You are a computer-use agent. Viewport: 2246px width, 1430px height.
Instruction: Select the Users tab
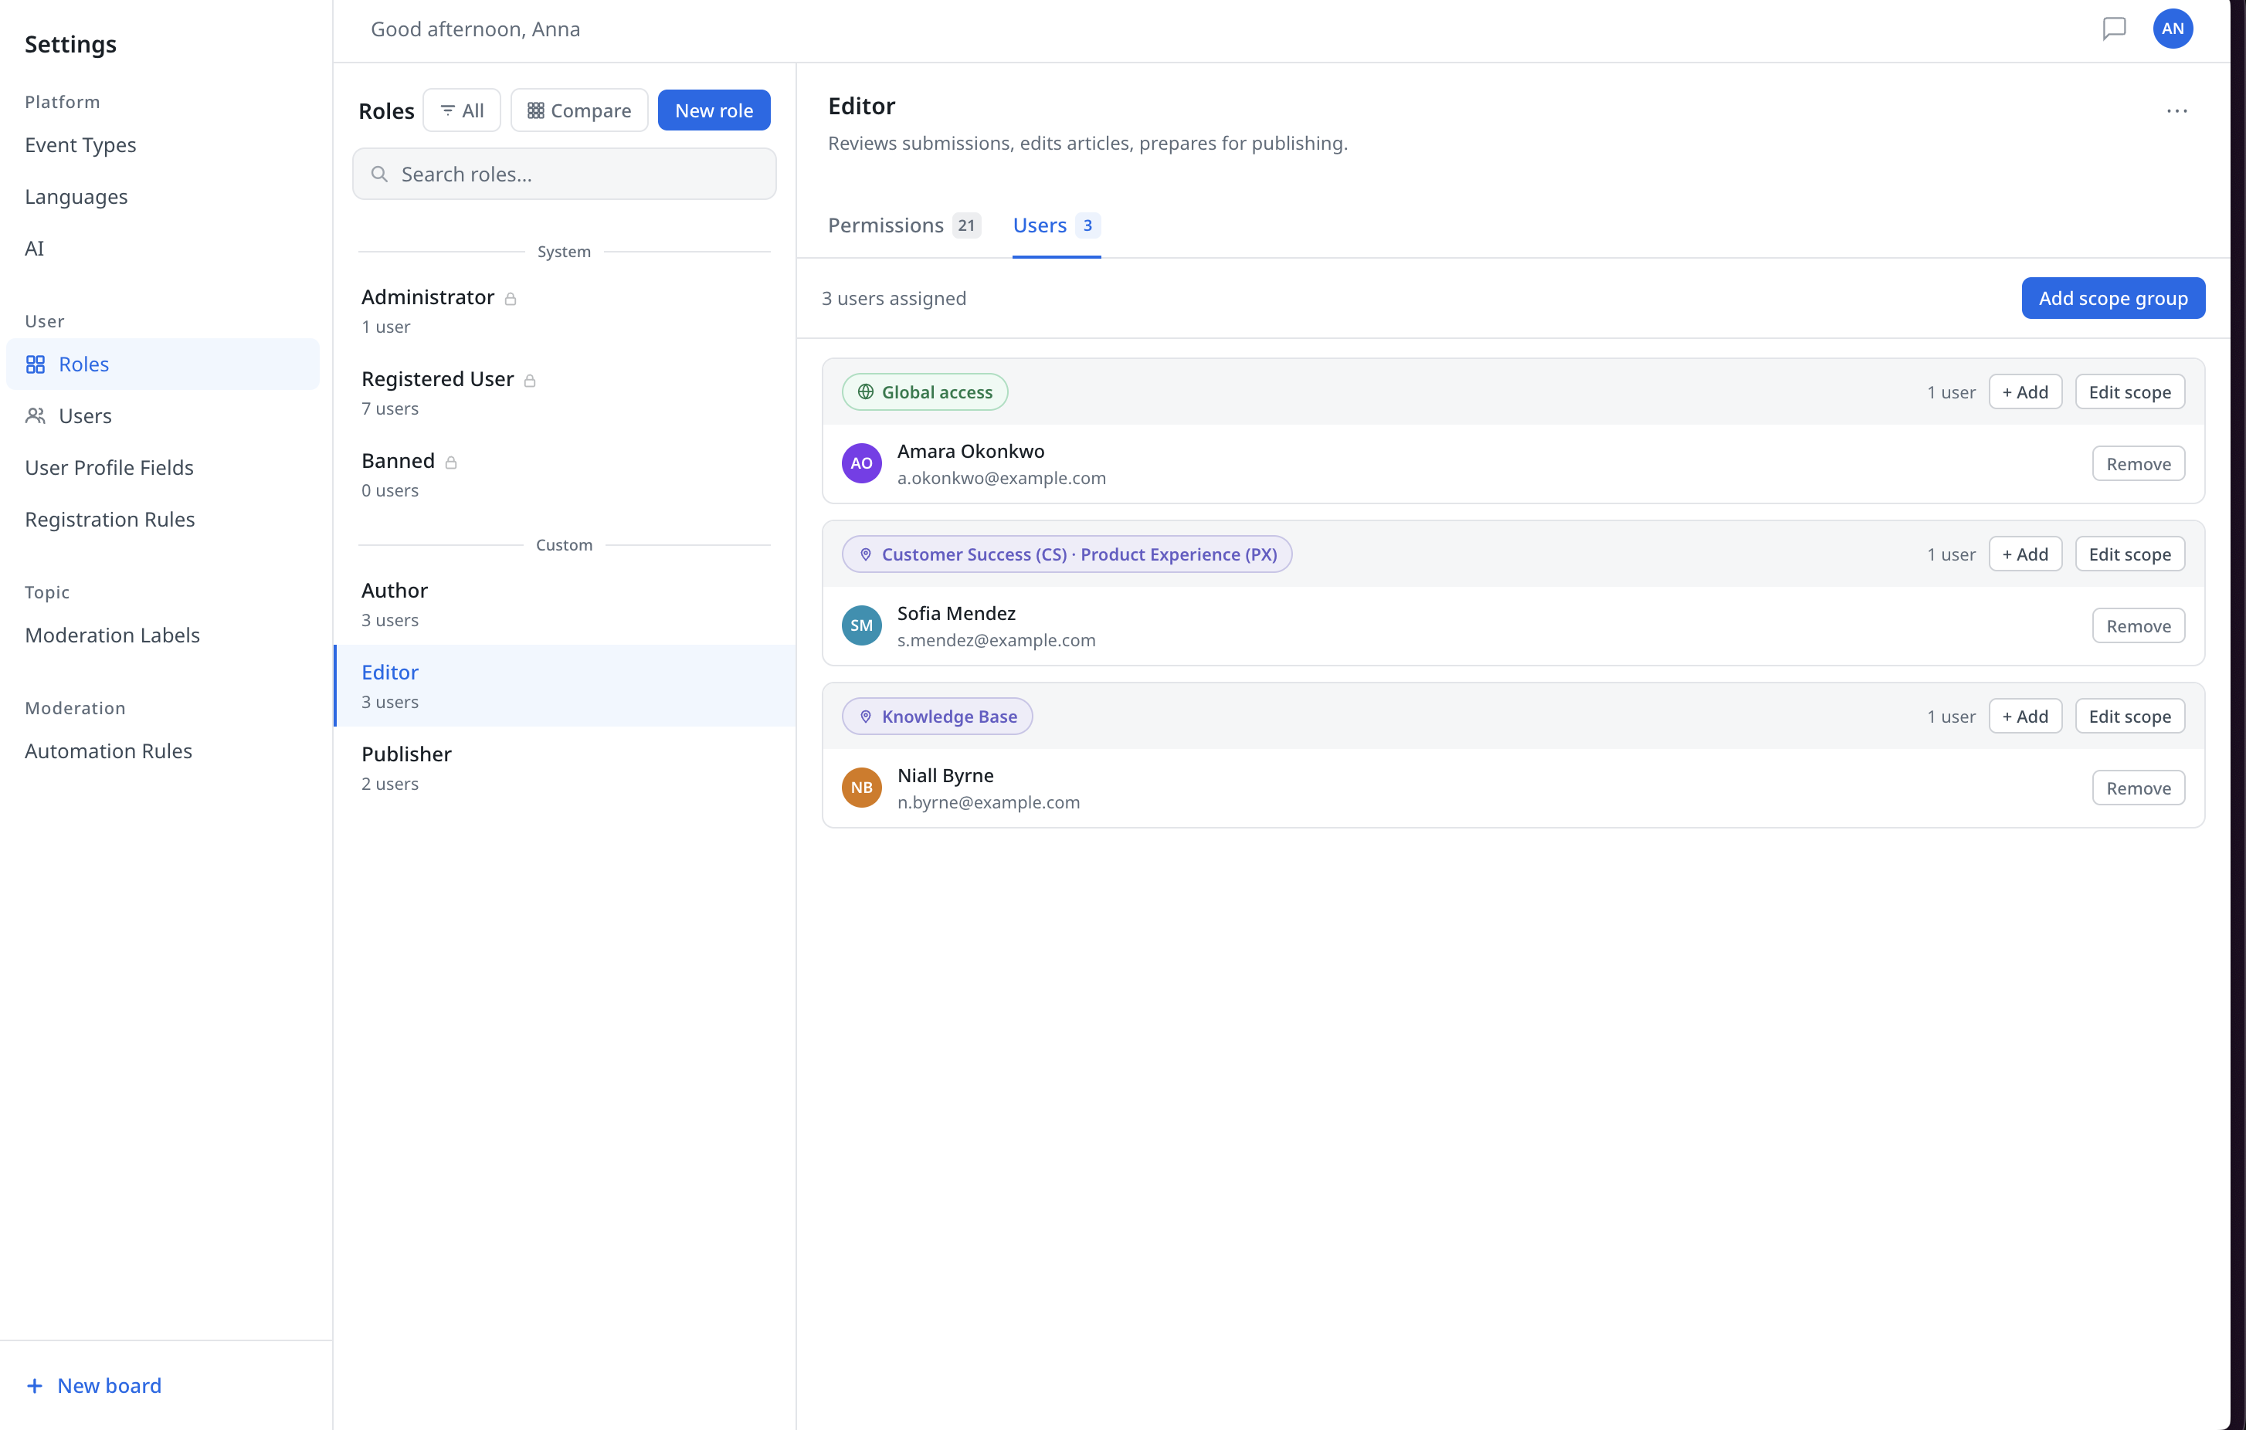click(x=1056, y=225)
